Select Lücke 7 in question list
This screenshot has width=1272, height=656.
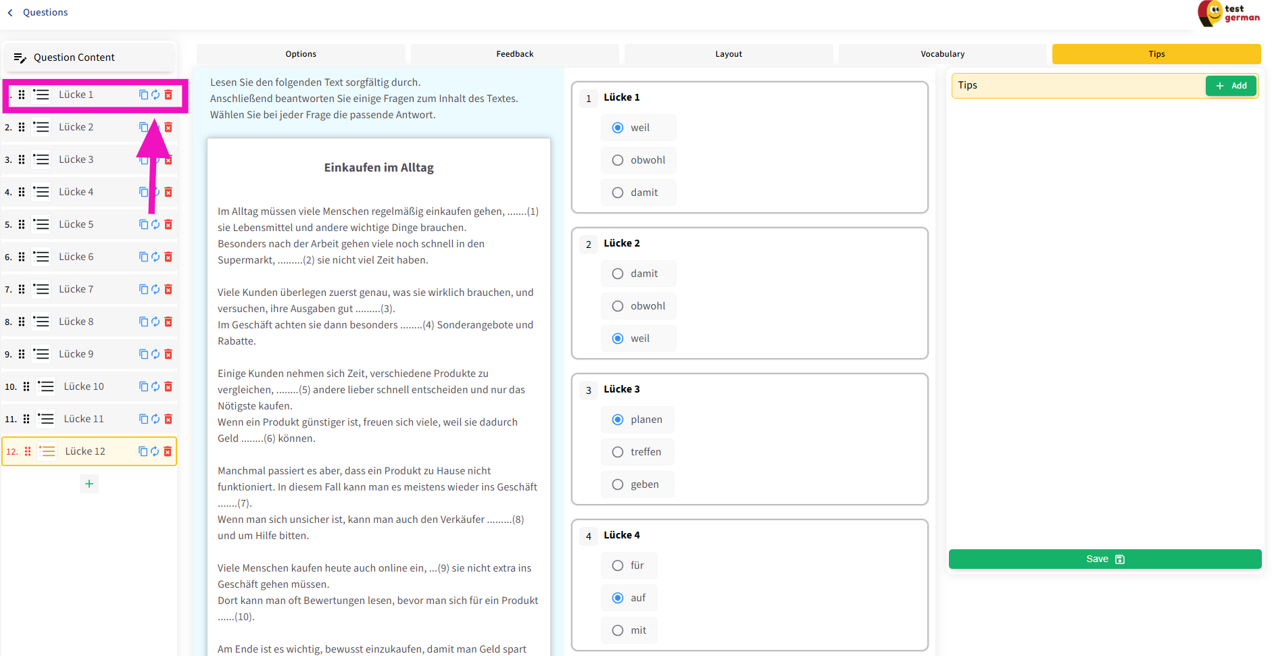click(76, 289)
